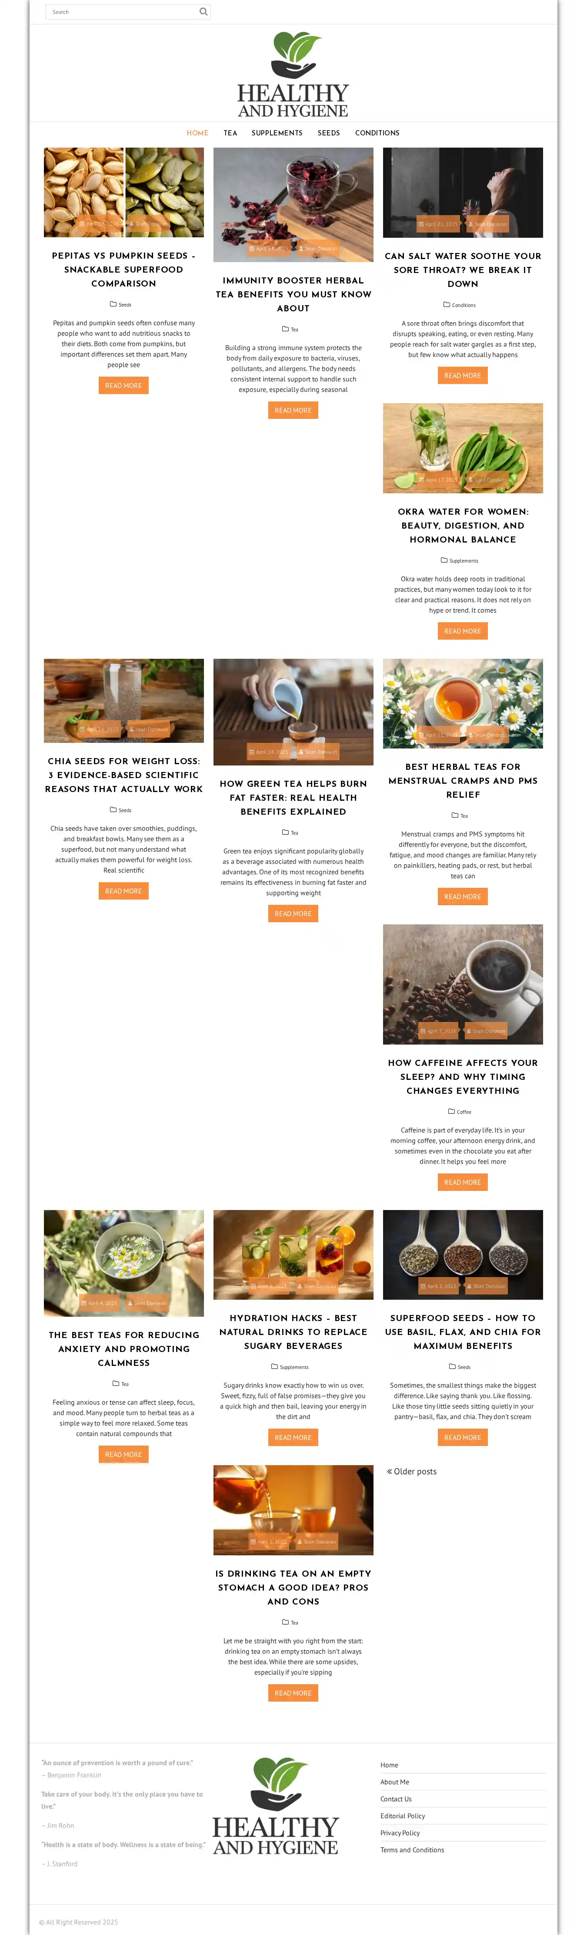Image resolution: width=587 pixels, height=1935 pixels.
Task: Click the Coffee category folder icon
Action: click(451, 1111)
